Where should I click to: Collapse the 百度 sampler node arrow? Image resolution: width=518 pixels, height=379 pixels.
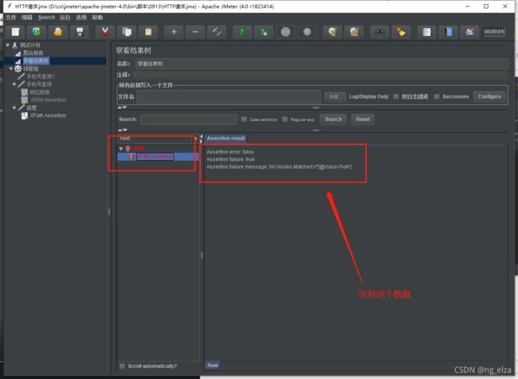click(x=14, y=107)
